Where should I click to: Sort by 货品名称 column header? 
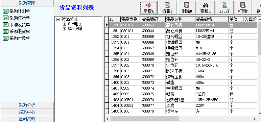point(180,19)
